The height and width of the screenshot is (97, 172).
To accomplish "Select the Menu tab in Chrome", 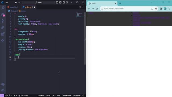I will 102,4.
